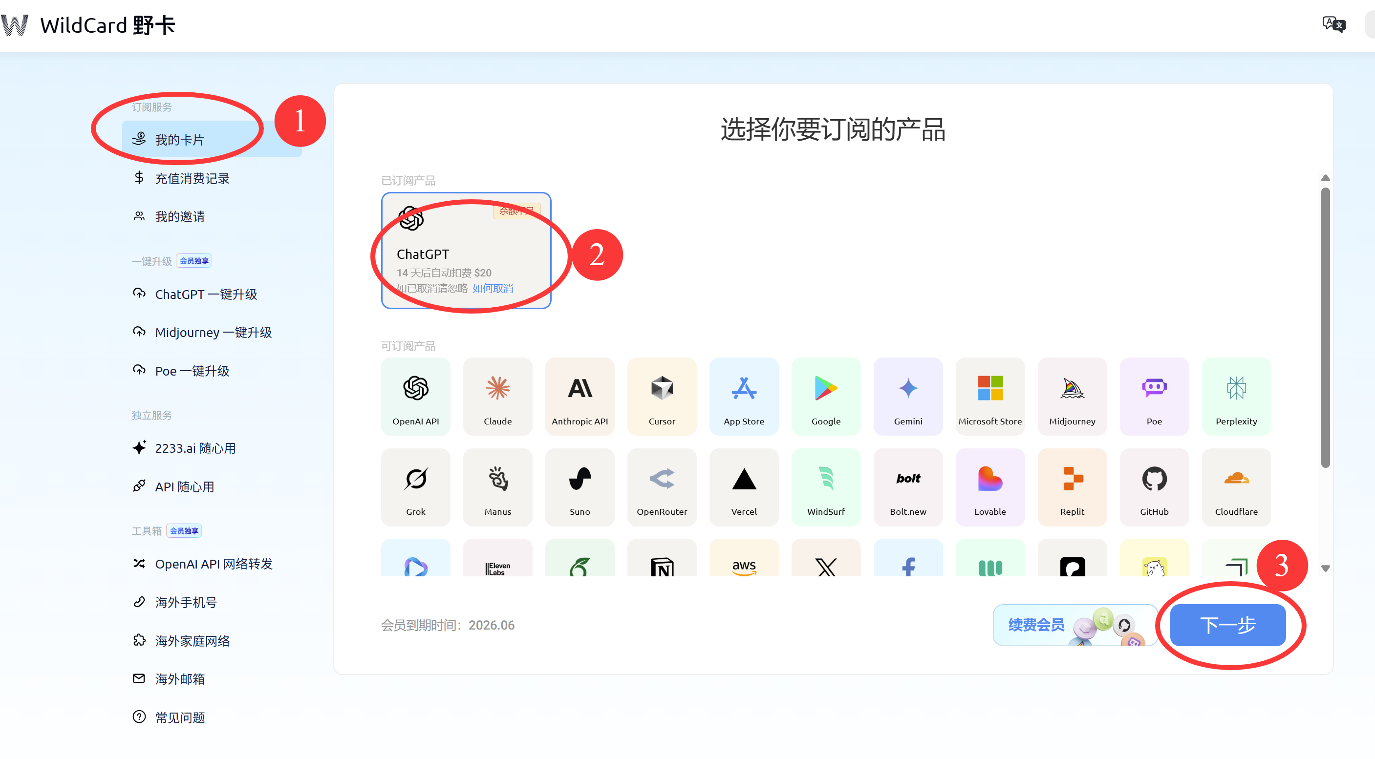Choose the App Store tile

point(744,396)
